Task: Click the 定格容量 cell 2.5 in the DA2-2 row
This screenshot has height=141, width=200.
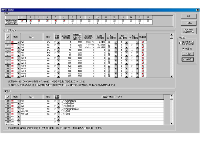Action: [x=66, y=68]
